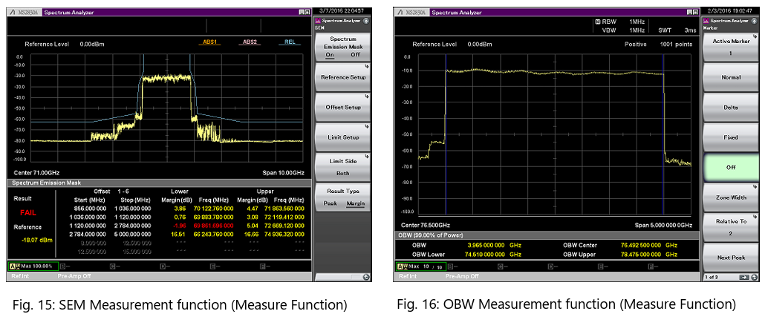The height and width of the screenshot is (314, 765).
Task: Open the Limit Setup softkey menu
Action: [343, 137]
